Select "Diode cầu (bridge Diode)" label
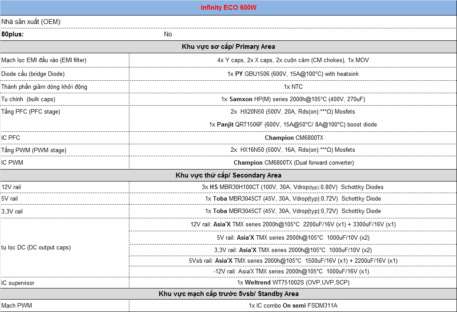 [x=33, y=74]
